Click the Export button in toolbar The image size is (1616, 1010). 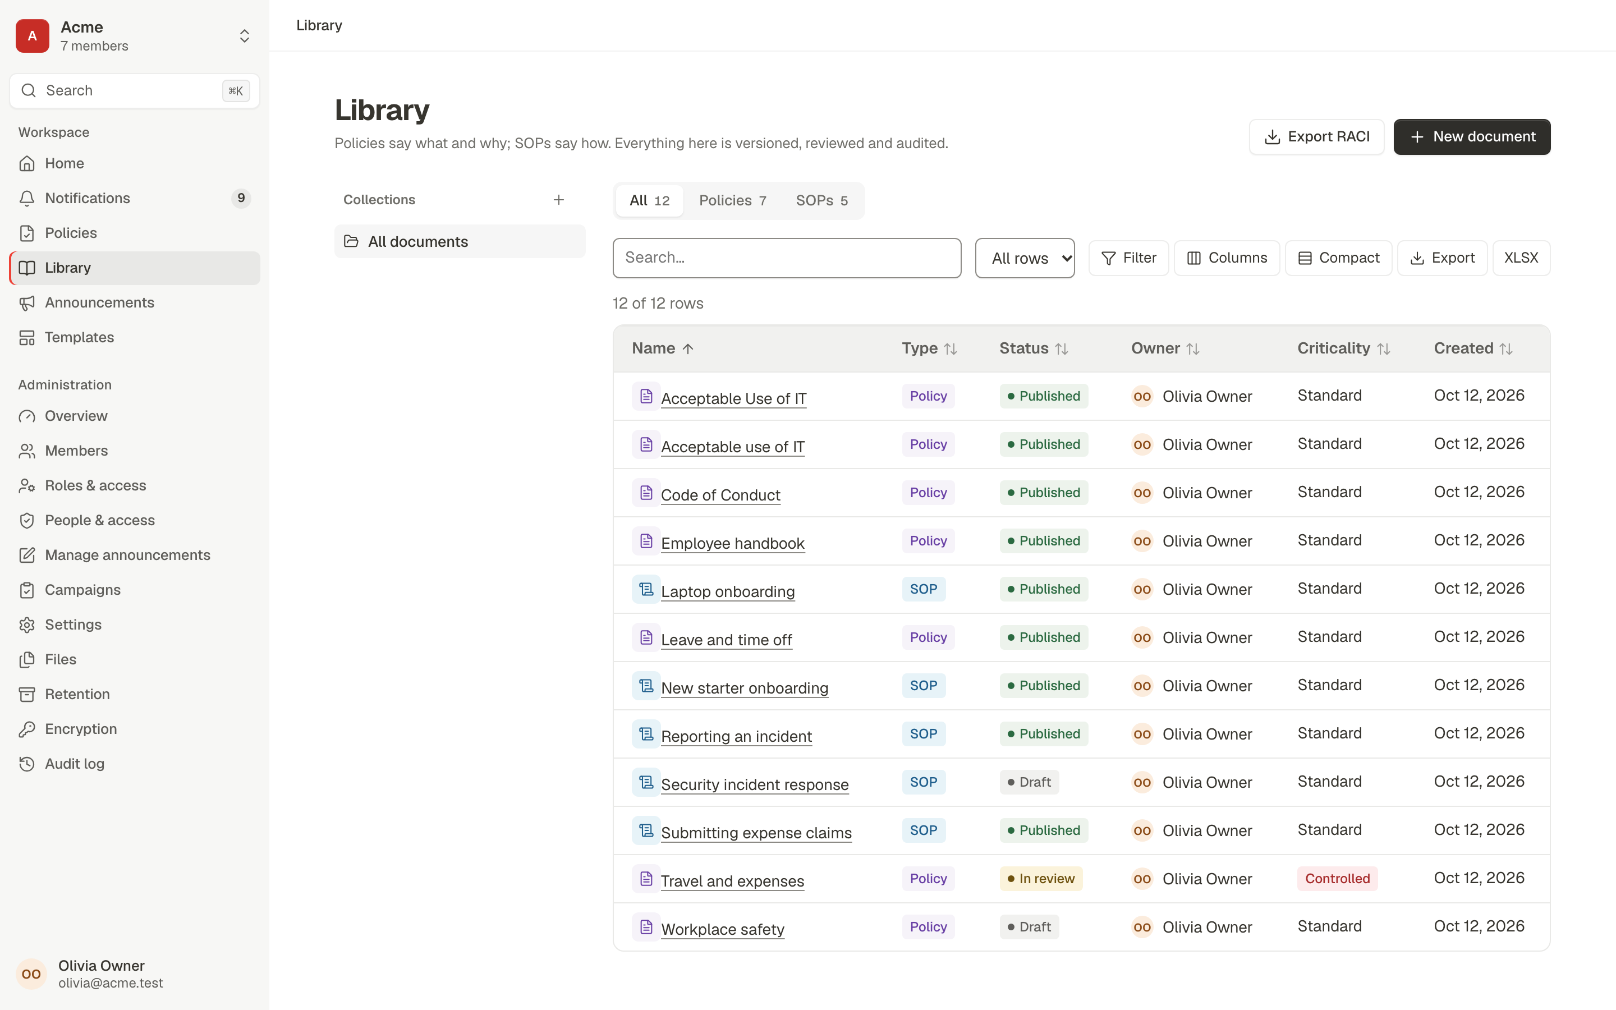coord(1441,258)
